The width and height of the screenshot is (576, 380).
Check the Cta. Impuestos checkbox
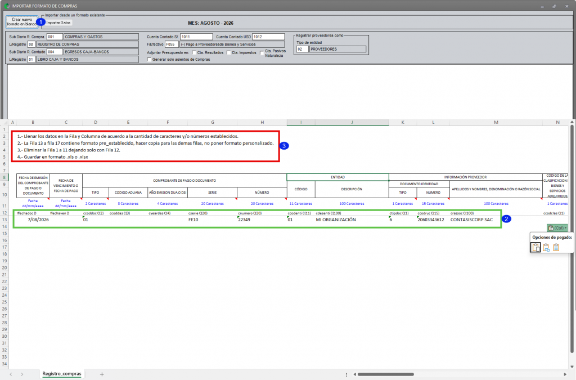pos(228,52)
